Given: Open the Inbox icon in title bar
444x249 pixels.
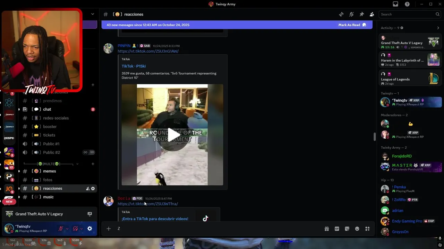Looking at the screenshot, I should [x=395, y=4].
